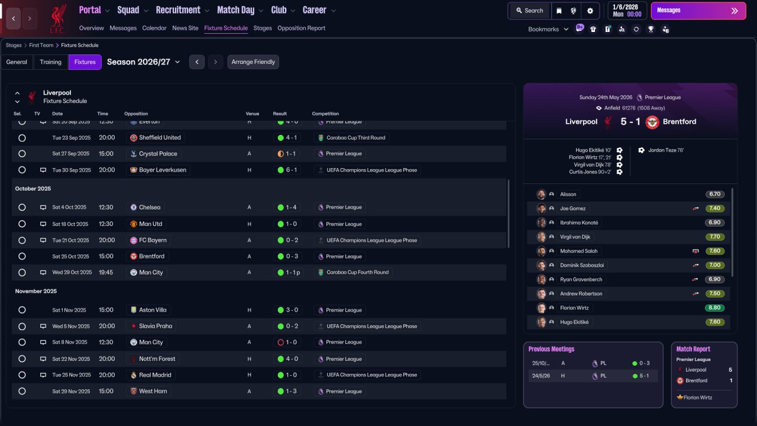Go to previous season with left arrow
Screen dimensions: 757x426
[197, 62]
